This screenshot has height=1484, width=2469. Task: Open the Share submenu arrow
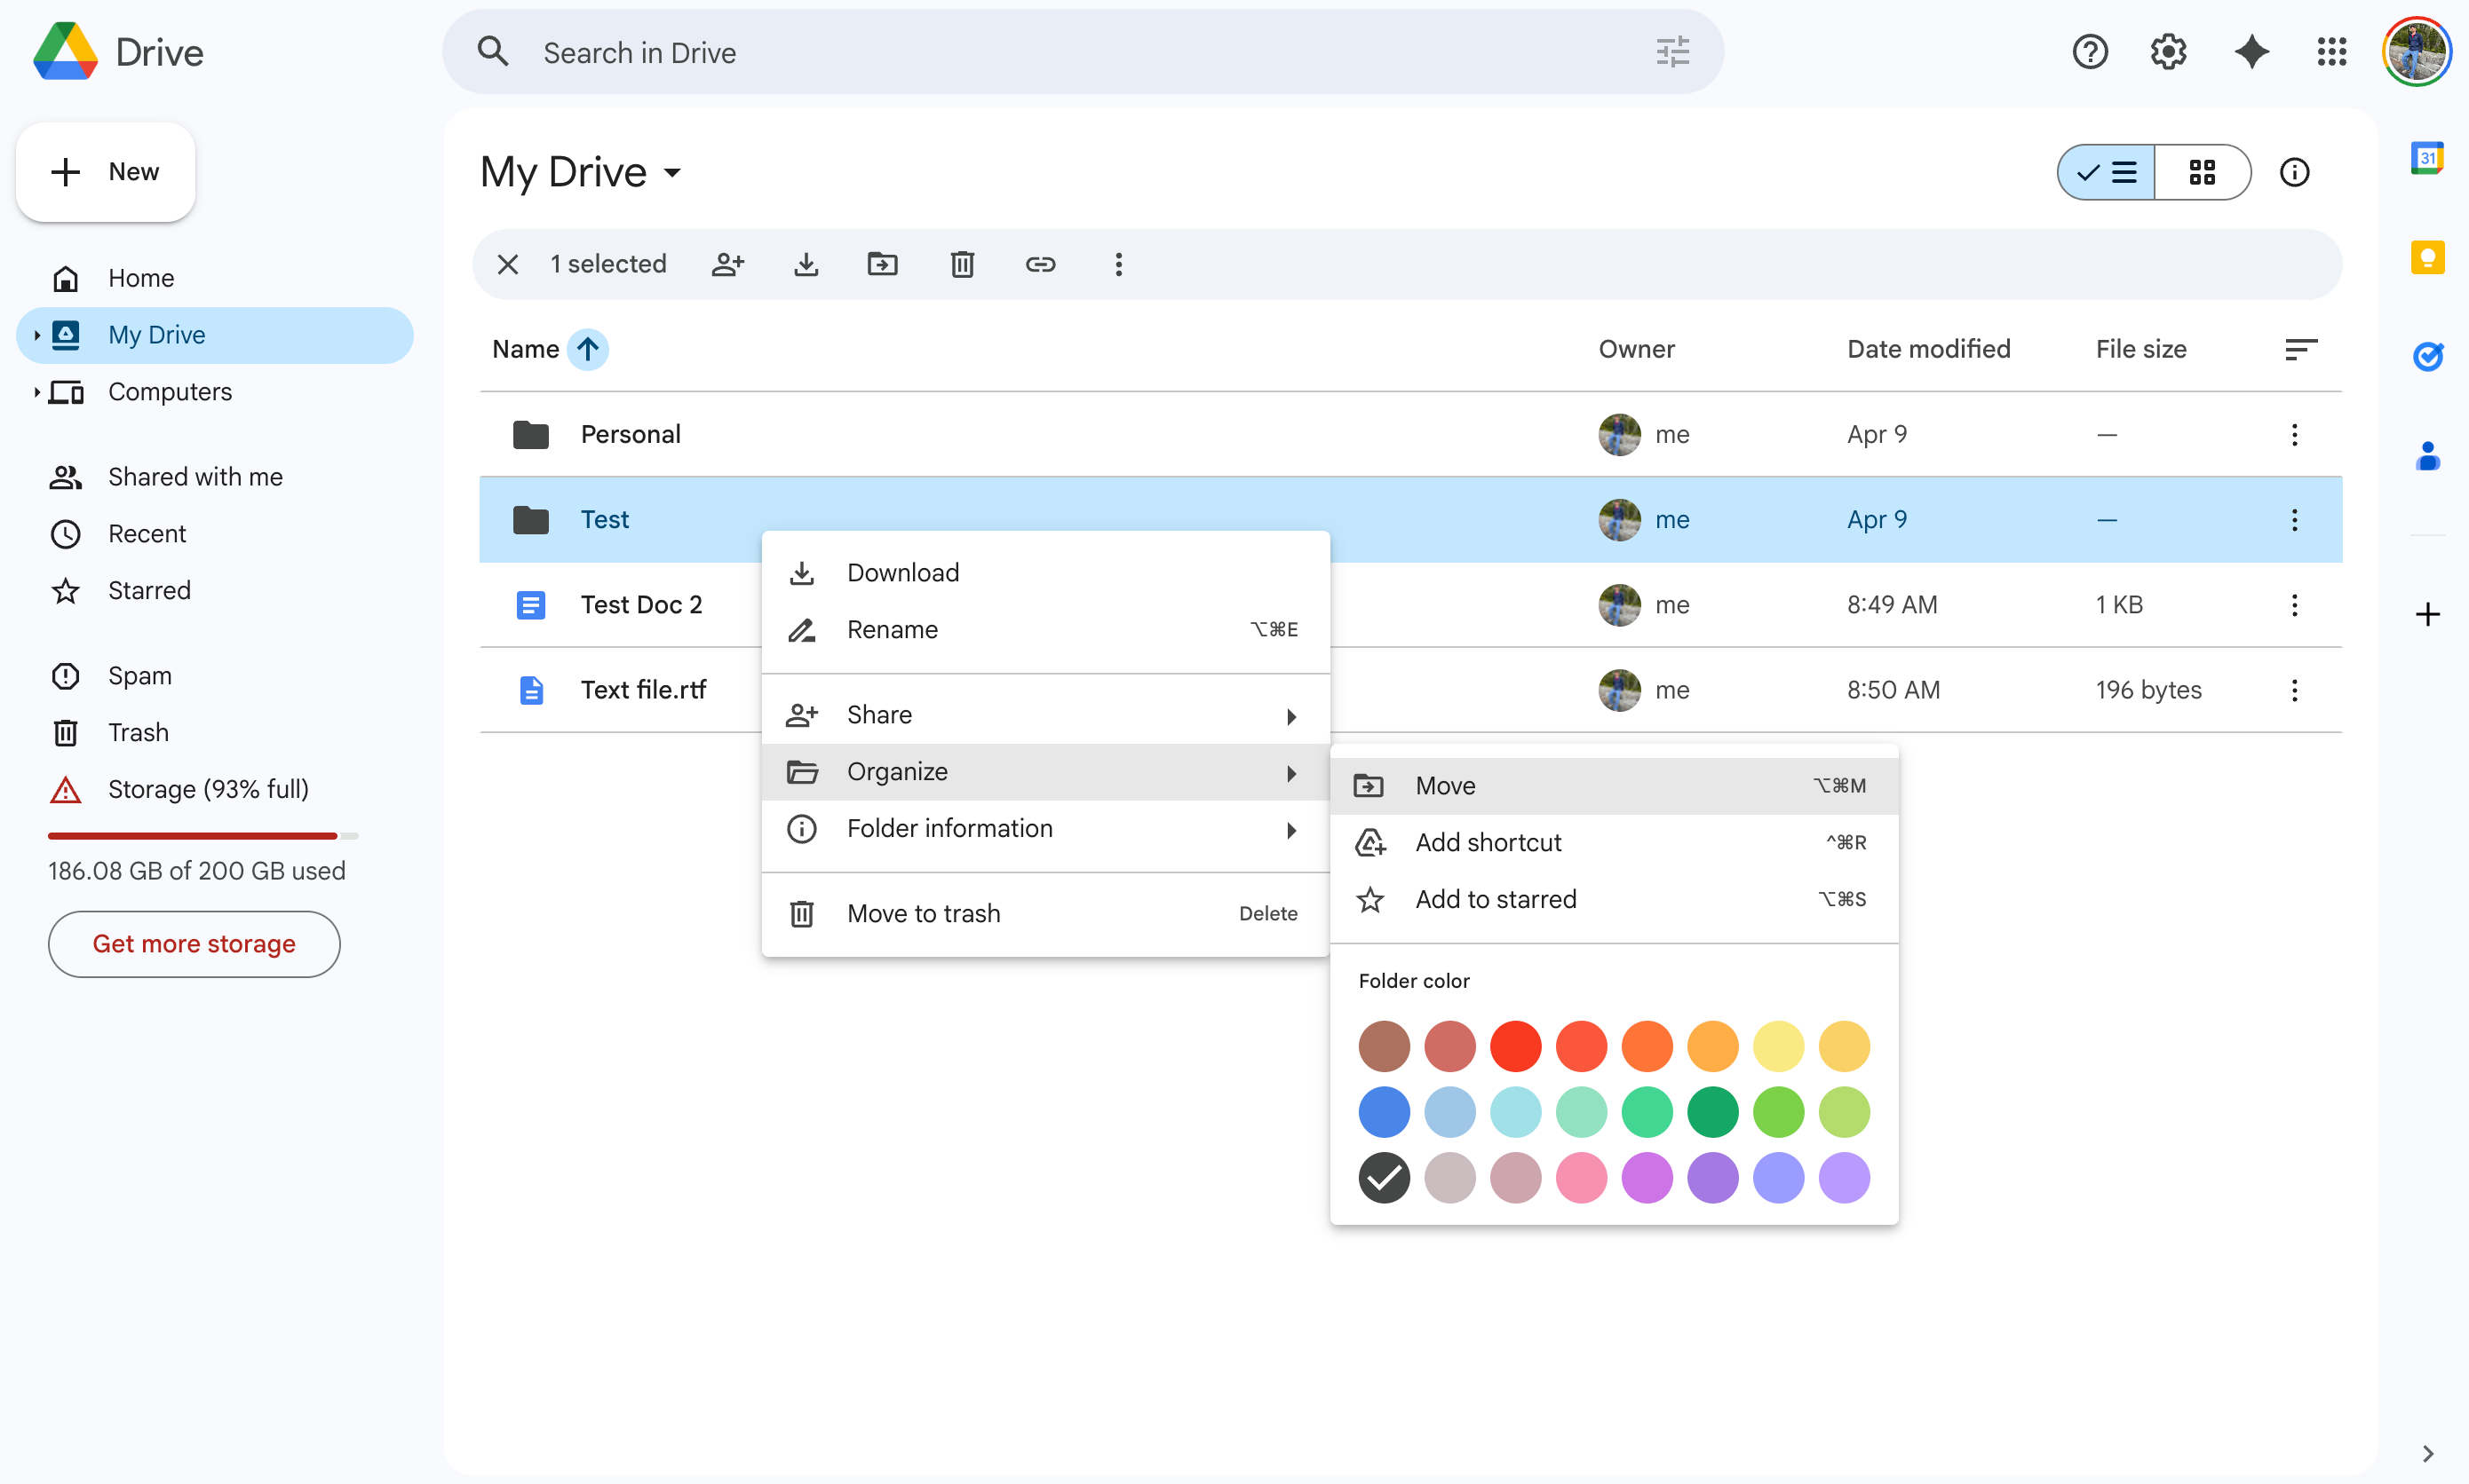click(x=1291, y=715)
